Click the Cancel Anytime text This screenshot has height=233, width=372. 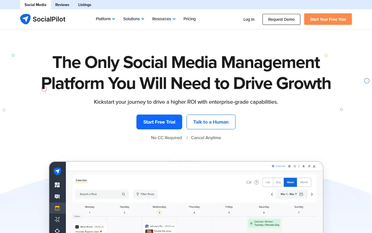click(206, 138)
